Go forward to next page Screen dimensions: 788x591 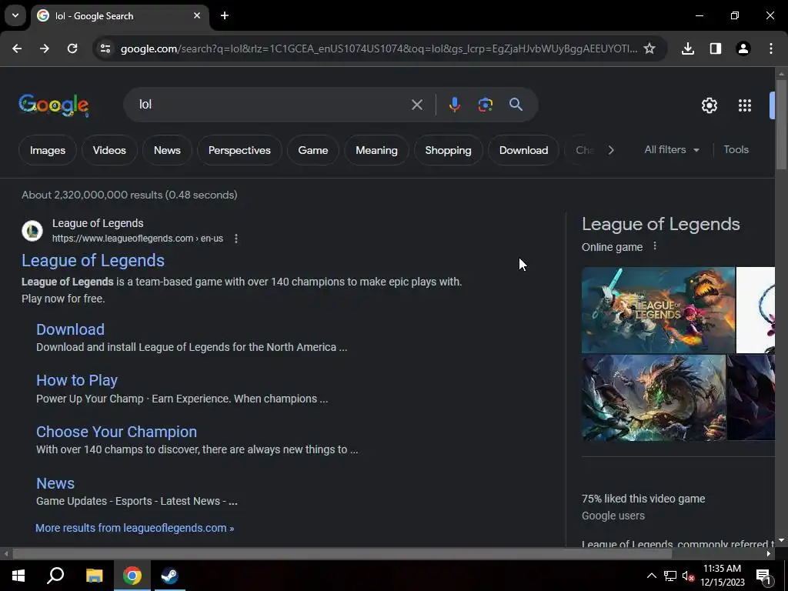click(45, 48)
